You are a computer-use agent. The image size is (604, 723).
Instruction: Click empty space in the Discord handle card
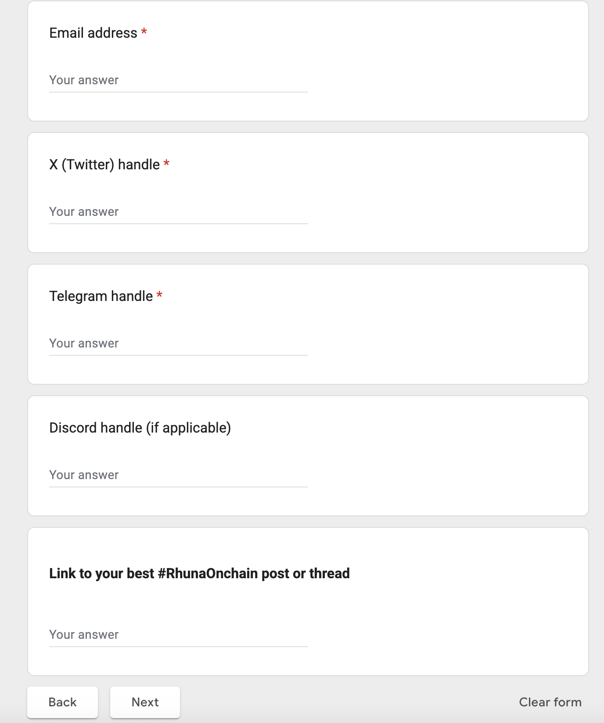pos(439,456)
